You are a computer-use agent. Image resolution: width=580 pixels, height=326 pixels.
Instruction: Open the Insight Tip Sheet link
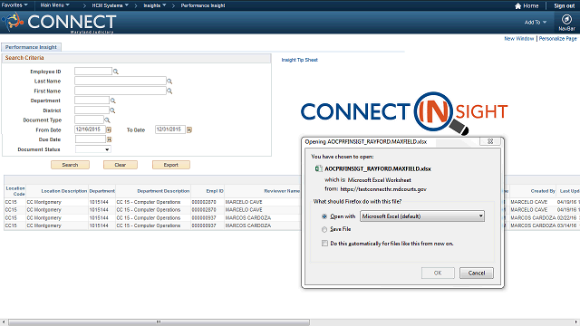click(x=300, y=60)
